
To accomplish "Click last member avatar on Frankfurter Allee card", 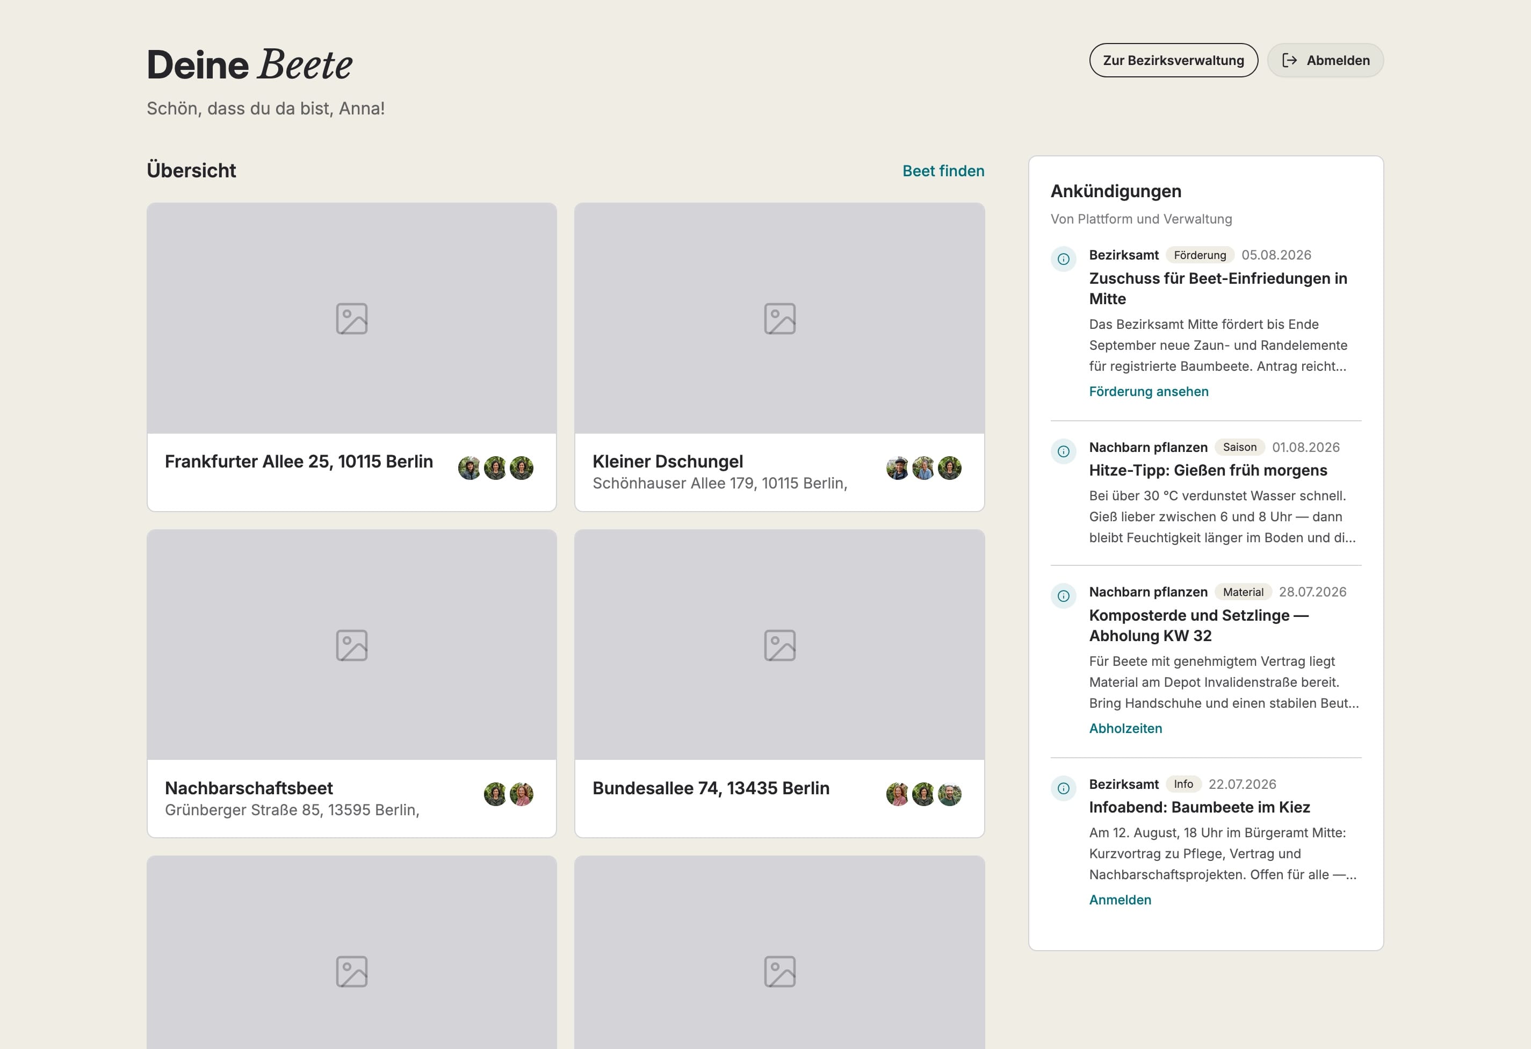I will click(x=522, y=468).
